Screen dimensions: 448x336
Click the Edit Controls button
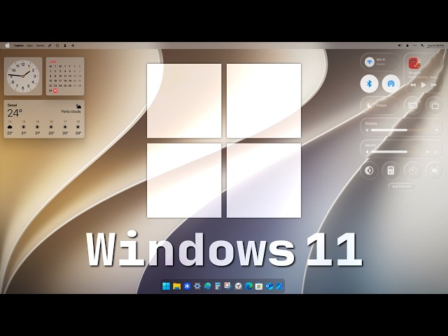coord(401,186)
